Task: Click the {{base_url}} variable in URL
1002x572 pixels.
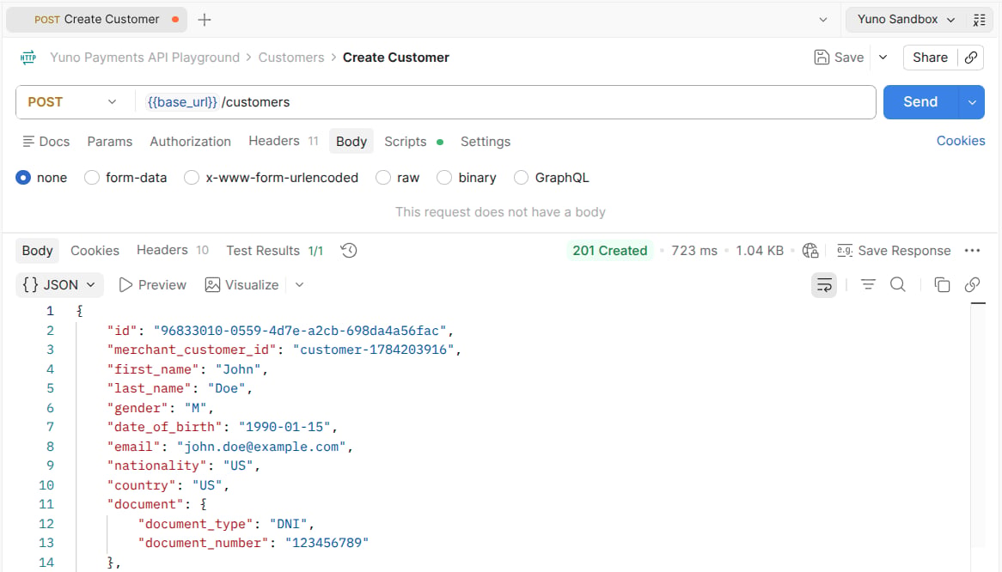Action: pyautogui.click(x=182, y=102)
